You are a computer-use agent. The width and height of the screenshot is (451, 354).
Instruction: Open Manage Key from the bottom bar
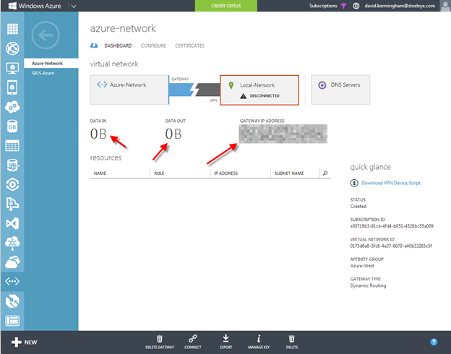(x=259, y=337)
